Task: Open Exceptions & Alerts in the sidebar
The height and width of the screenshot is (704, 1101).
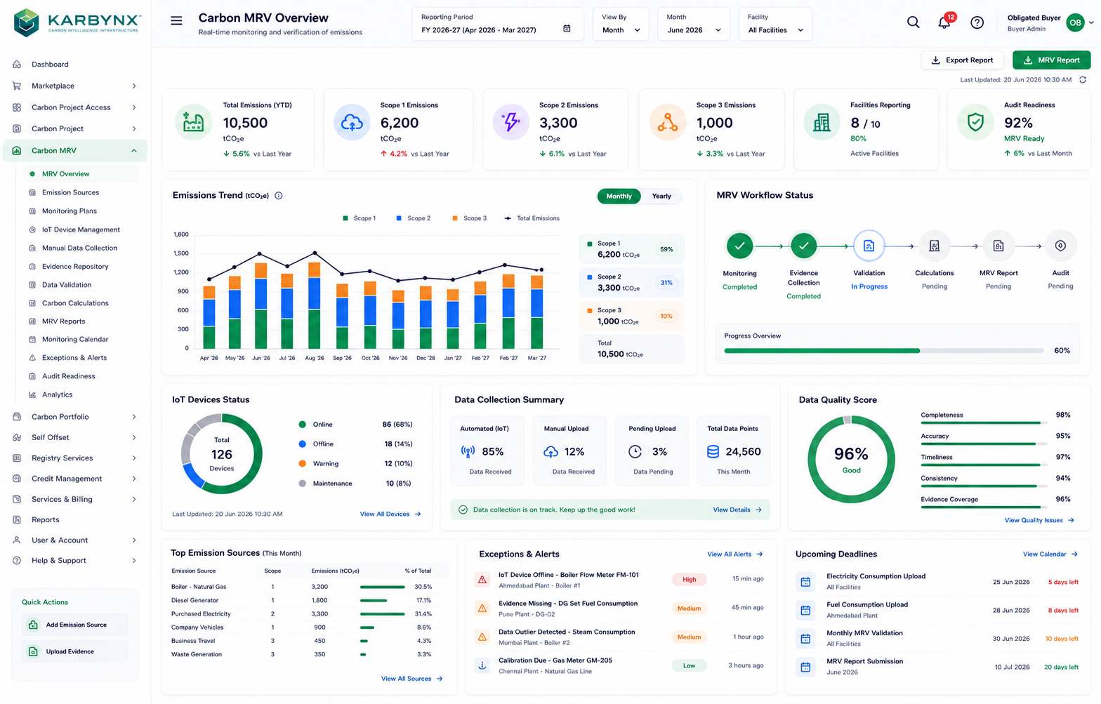Action: click(74, 358)
